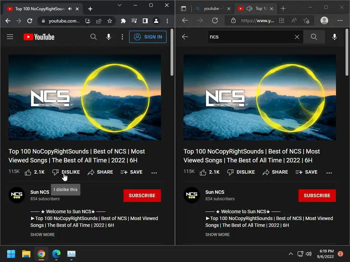This screenshot has width=350, height=262.
Task: Click the page scrollbar in the Chrome window
Action: [172, 52]
